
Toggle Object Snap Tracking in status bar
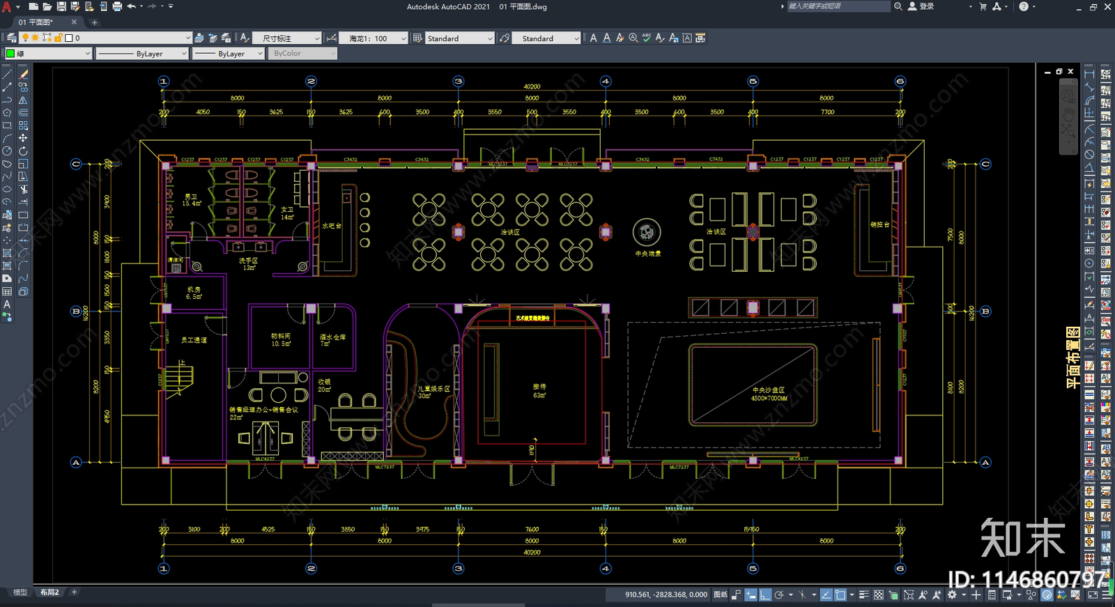pos(826,594)
